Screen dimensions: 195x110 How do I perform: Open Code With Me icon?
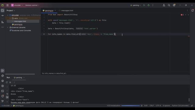(x=164, y=5)
